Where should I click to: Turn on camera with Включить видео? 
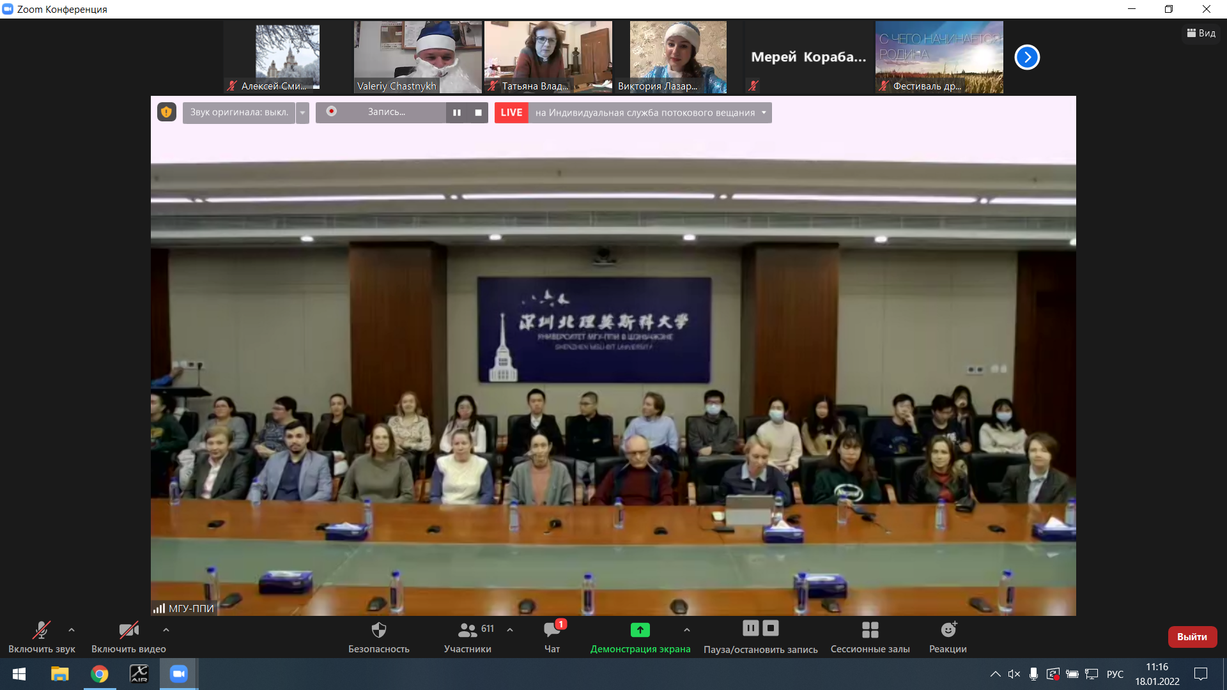coord(128,637)
